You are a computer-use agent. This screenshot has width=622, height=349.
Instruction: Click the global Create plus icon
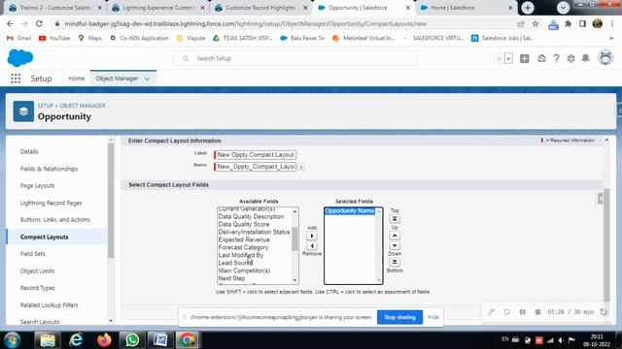pyautogui.click(x=525, y=58)
